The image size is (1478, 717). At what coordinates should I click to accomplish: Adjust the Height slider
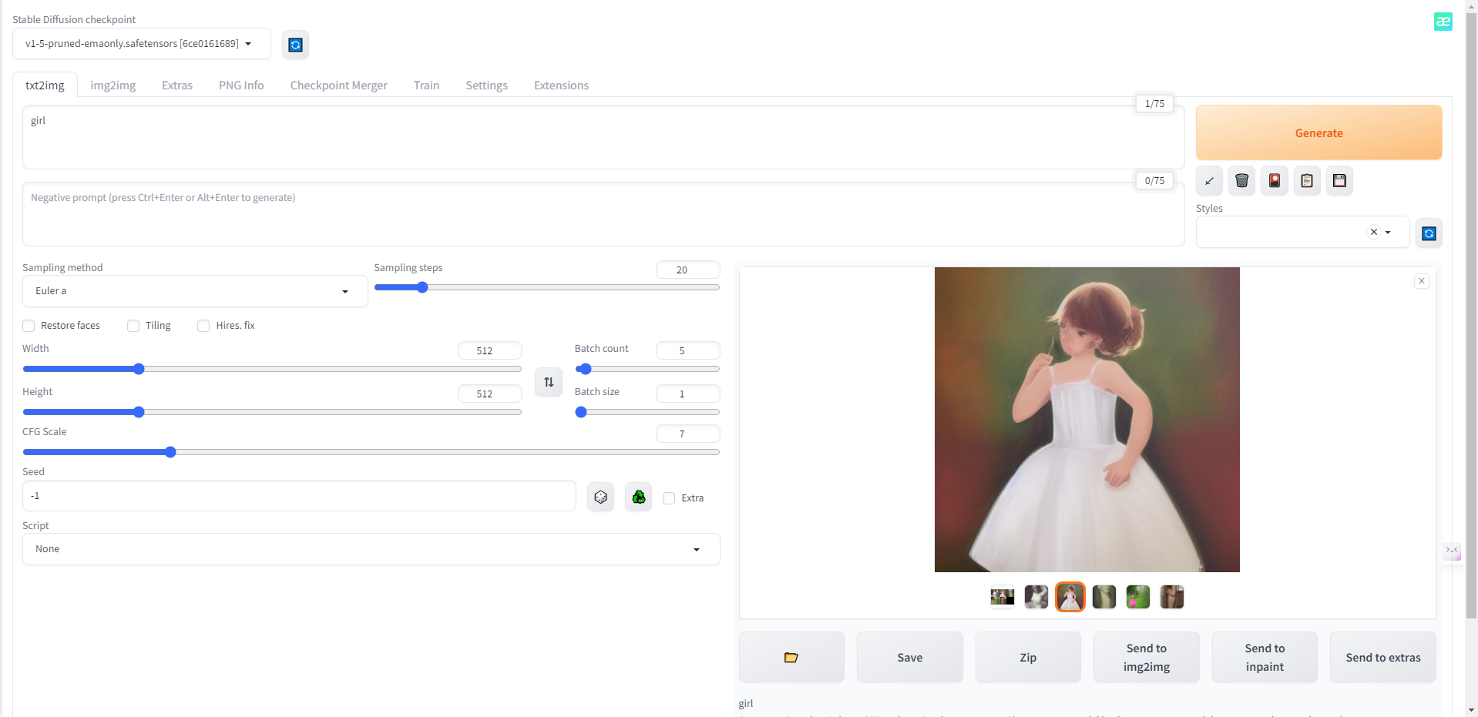272,412
